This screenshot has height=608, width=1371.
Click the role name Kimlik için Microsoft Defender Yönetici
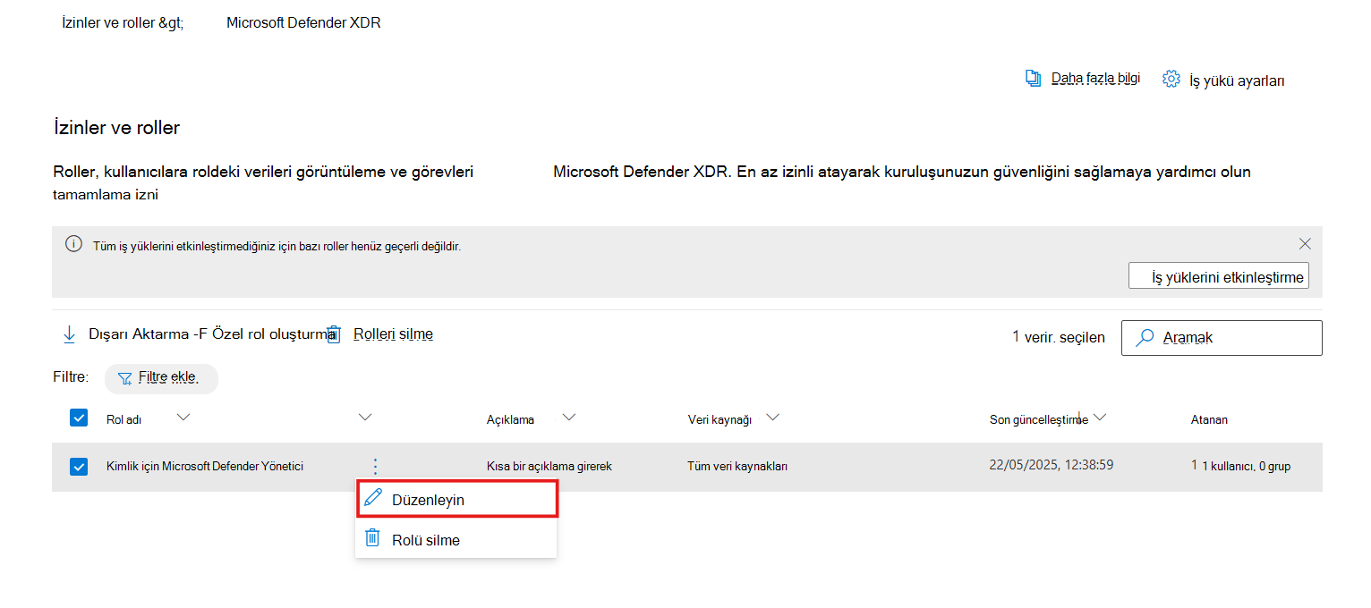click(205, 466)
